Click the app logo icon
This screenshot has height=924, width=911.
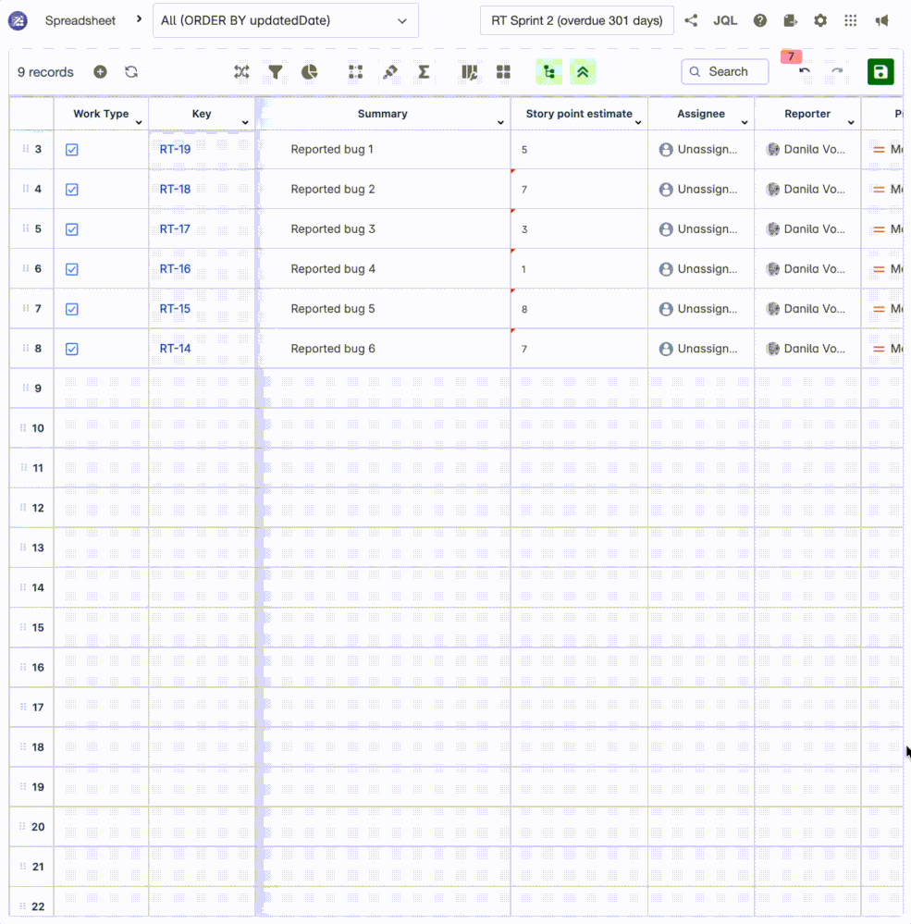tap(18, 20)
